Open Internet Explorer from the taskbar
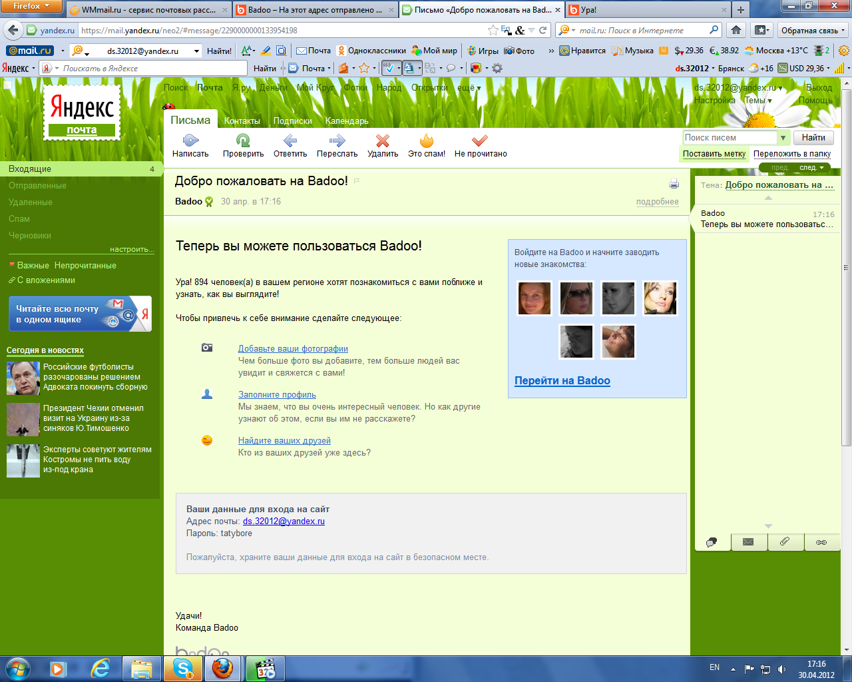Screen dimensions: 852x682 coord(101,668)
